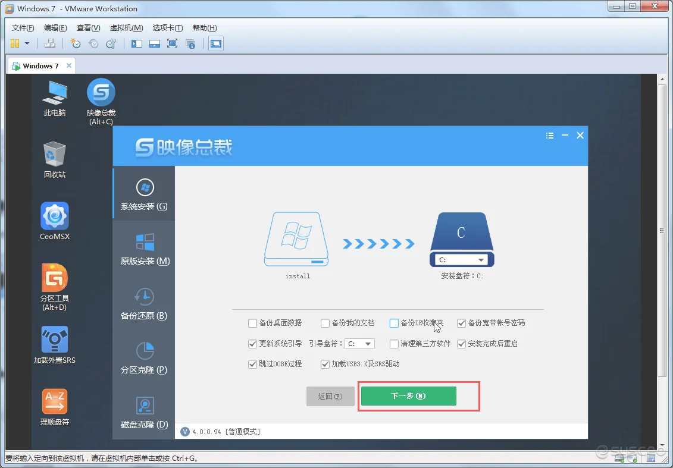Enter VMware full screen mode
673x468 pixels.
172,43
